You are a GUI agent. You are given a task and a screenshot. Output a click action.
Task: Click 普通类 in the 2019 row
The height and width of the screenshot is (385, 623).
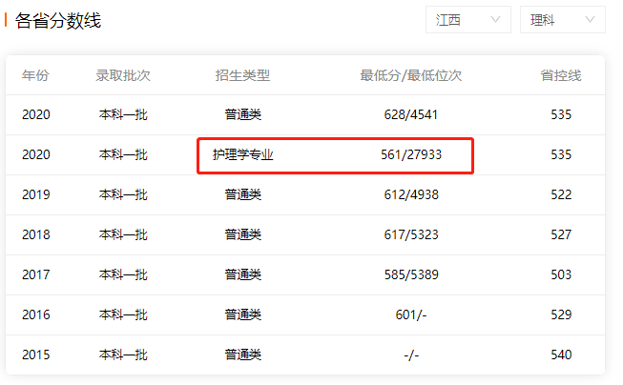coord(242,194)
